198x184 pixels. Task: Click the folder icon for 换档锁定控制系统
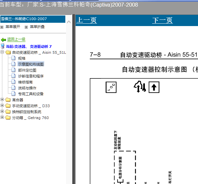coord(8,111)
